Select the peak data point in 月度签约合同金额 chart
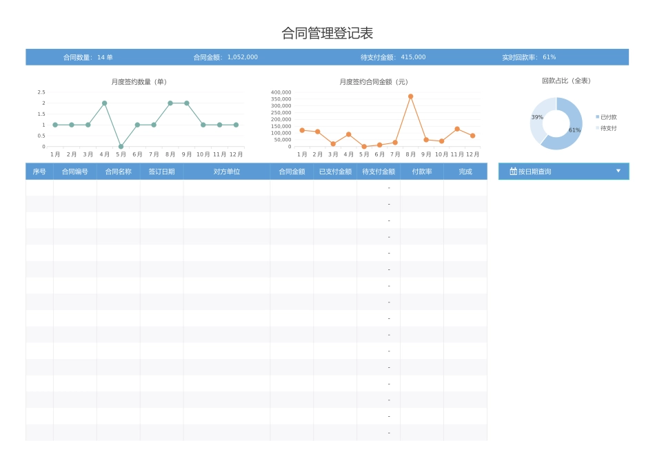 click(x=410, y=96)
